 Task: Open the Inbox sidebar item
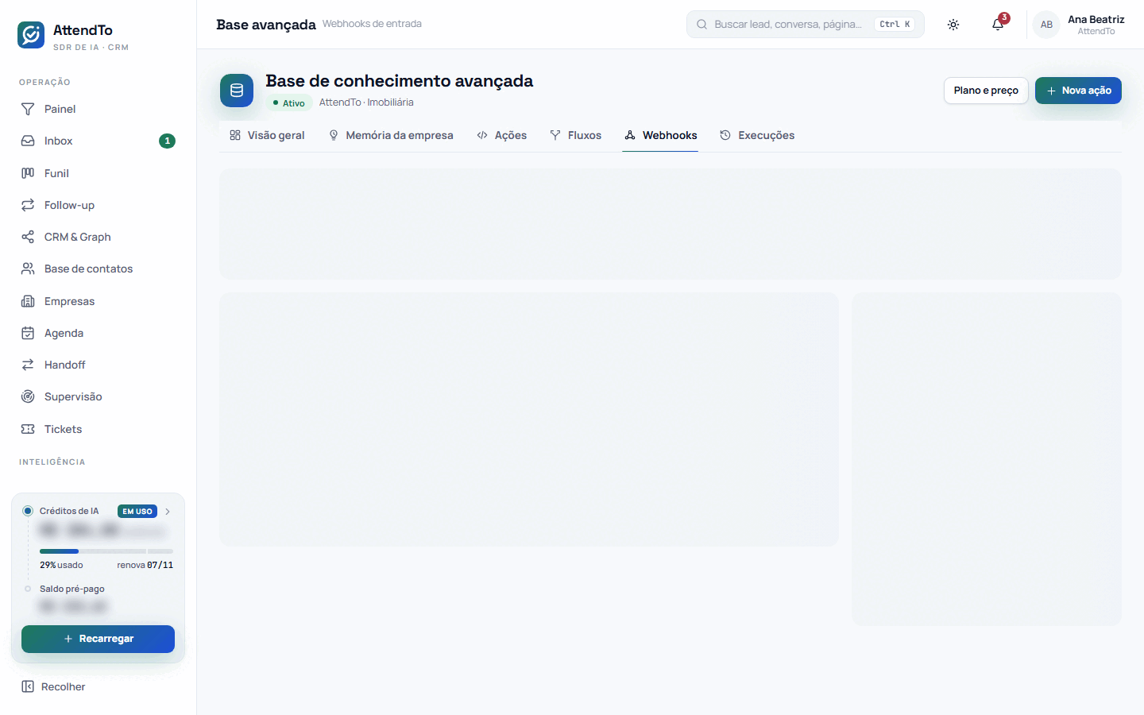point(98,141)
